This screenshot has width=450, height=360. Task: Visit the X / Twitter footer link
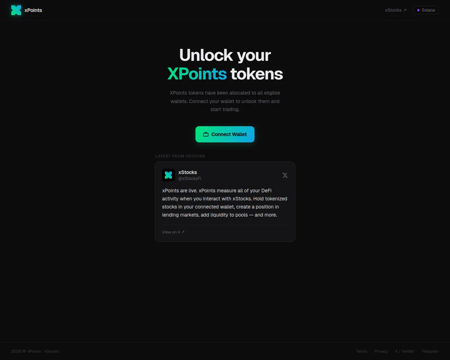[x=405, y=351]
